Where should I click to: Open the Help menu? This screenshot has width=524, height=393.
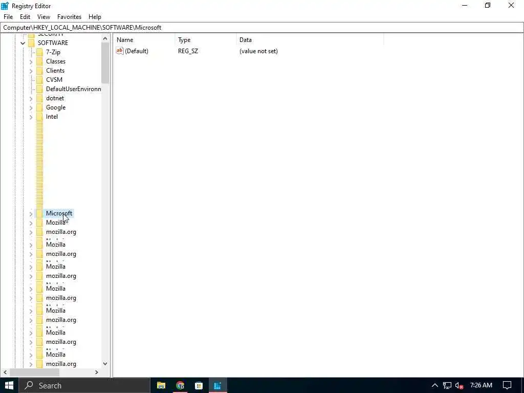(95, 17)
